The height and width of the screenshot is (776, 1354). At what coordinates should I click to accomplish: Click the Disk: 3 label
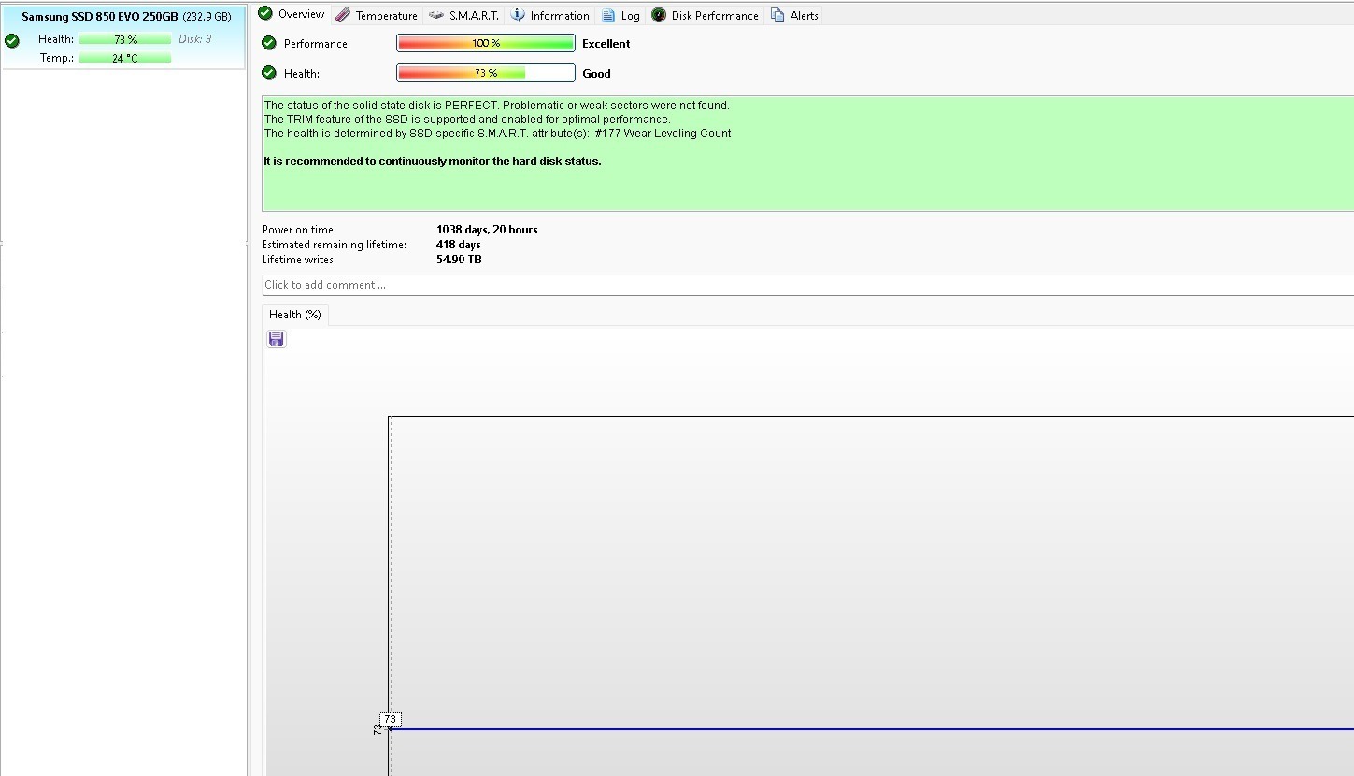pyautogui.click(x=195, y=39)
